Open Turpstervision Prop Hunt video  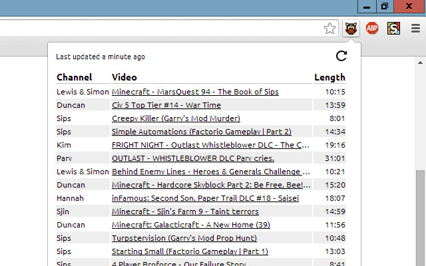coord(184,238)
